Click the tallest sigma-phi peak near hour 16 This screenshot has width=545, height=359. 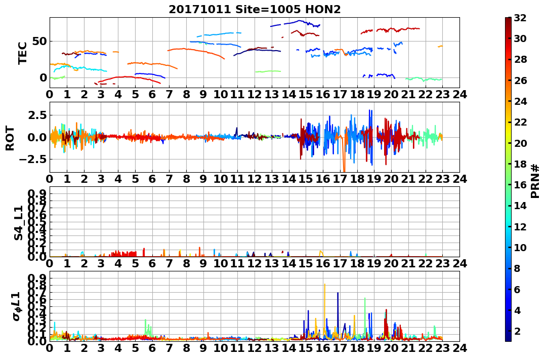(325, 306)
